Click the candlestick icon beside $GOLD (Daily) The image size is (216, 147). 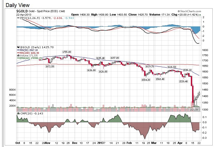18,47
